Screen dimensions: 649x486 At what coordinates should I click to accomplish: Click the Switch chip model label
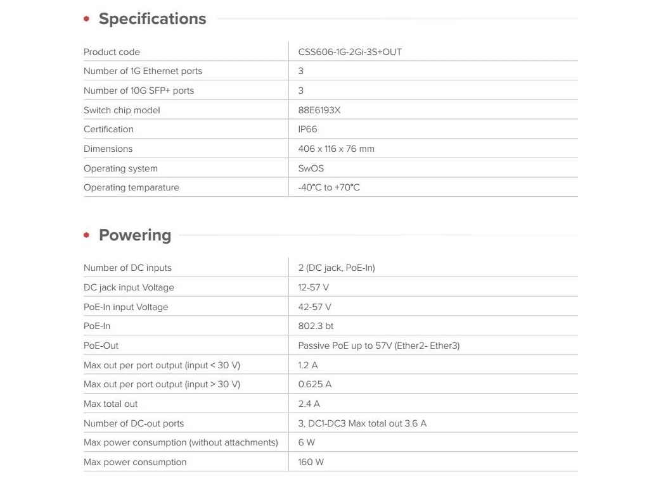click(122, 110)
